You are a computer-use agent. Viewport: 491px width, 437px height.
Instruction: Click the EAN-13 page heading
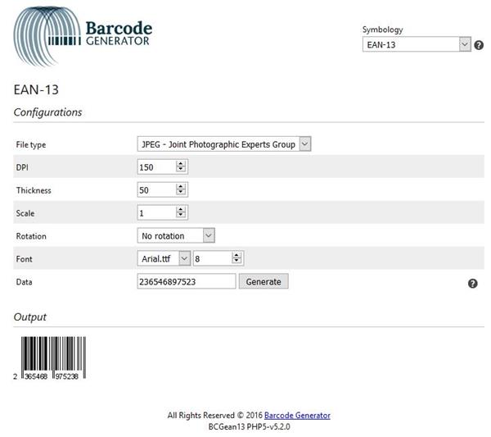(x=36, y=89)
